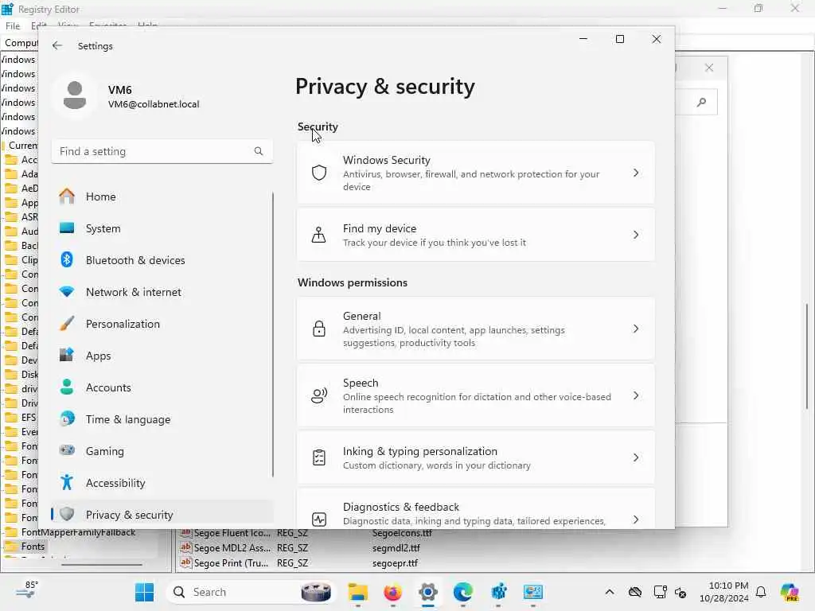This screenshot has width=815, height=611.
Task: Click cloud sync icon in system tray
Action: (x=634, y=592)
